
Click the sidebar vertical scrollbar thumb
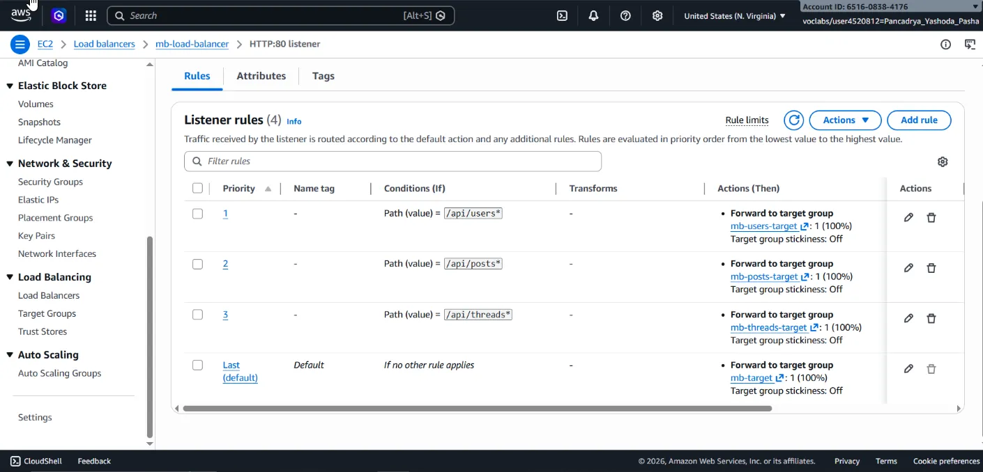click(149, 338)
